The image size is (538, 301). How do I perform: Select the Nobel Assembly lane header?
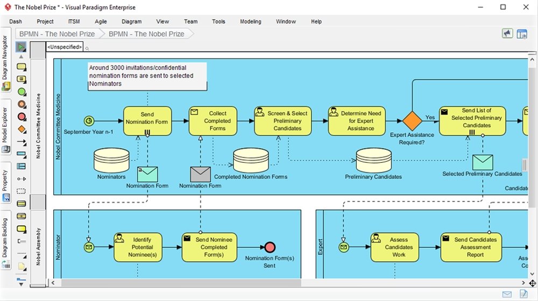coord(38,247)
